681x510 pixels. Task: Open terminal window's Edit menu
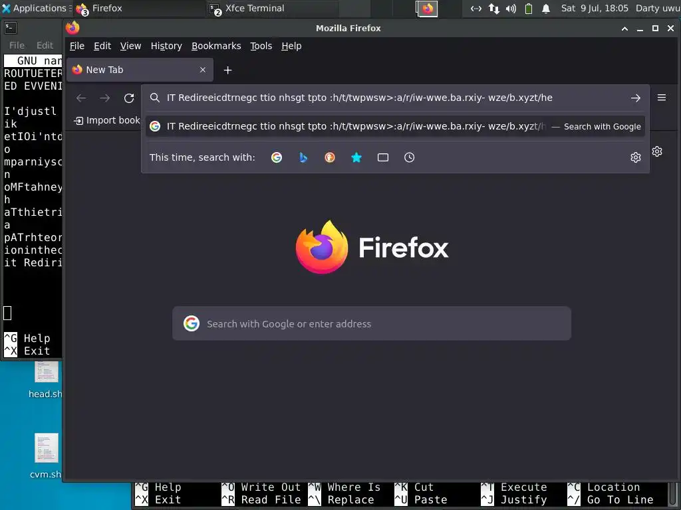(x=45, y=45)
